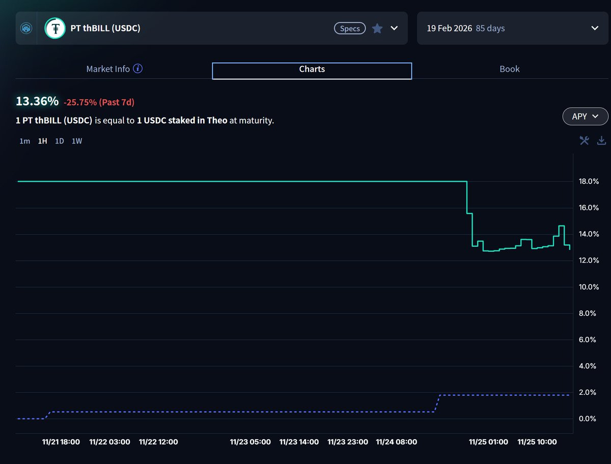Open chart settings with the tools icon
Screen dimensions: 611x464
coord(584,141)
